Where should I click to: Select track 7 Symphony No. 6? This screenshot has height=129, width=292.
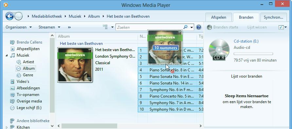click(x=171, y=90)
